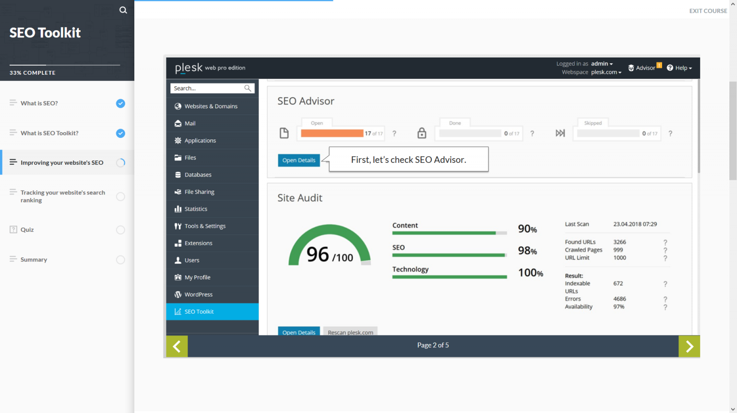
Task: Click the Mail envelope icon
Action: tap(178, 124)
